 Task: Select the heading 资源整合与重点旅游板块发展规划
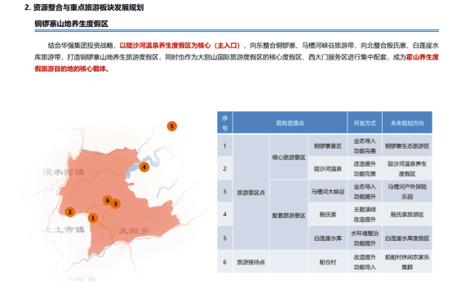[88, 7]
